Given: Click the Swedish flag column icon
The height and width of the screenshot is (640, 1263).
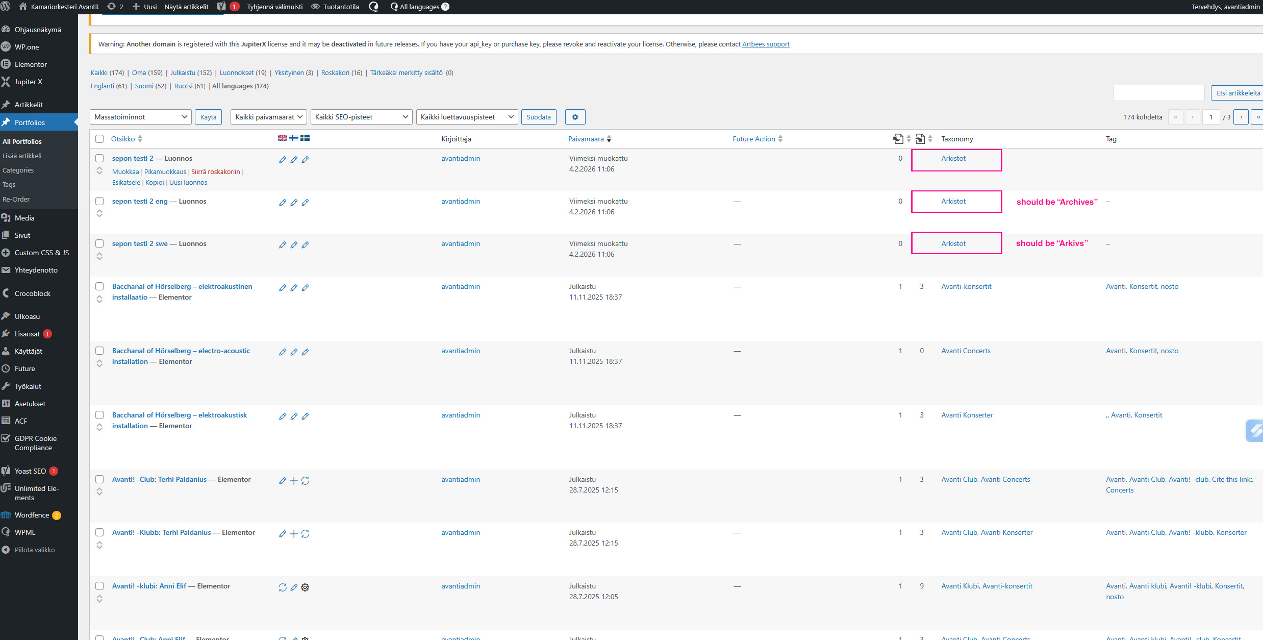Looking at the screenshot, I should pos(305,138).
